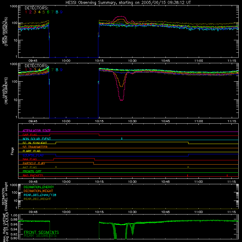242x242 pixels.
Task: Click the pink detector 2 dip minimum in rear plot
Action: point(122,100)
